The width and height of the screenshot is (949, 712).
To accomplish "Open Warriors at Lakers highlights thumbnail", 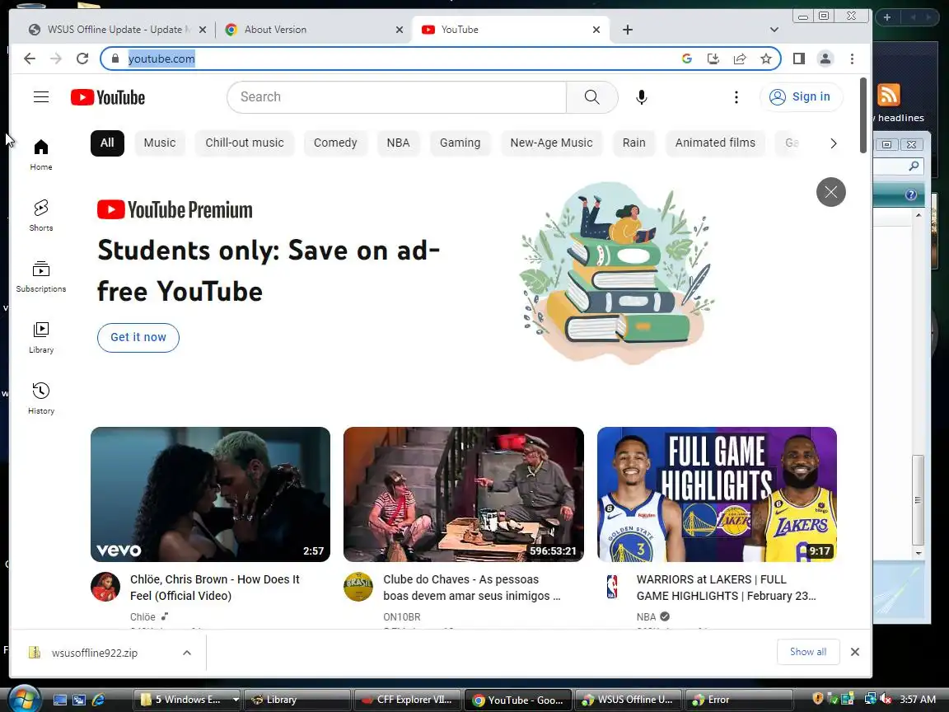I will coord(718,494).
